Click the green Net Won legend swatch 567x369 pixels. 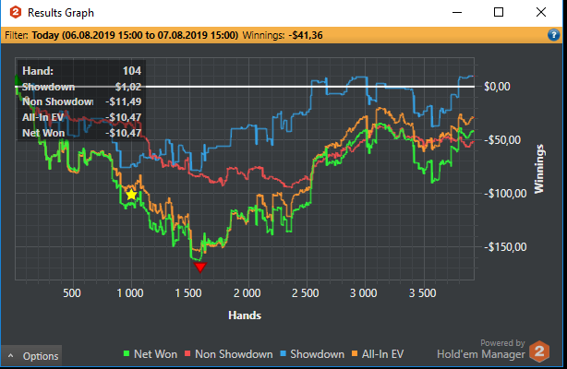[127, 354]
